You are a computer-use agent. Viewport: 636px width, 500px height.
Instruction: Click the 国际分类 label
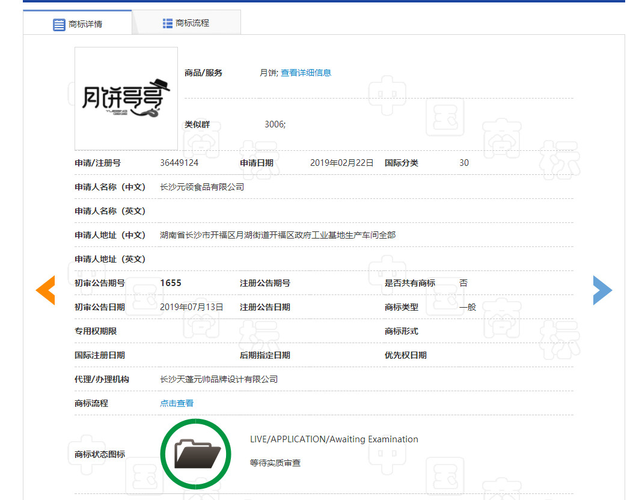coord(401,163)
